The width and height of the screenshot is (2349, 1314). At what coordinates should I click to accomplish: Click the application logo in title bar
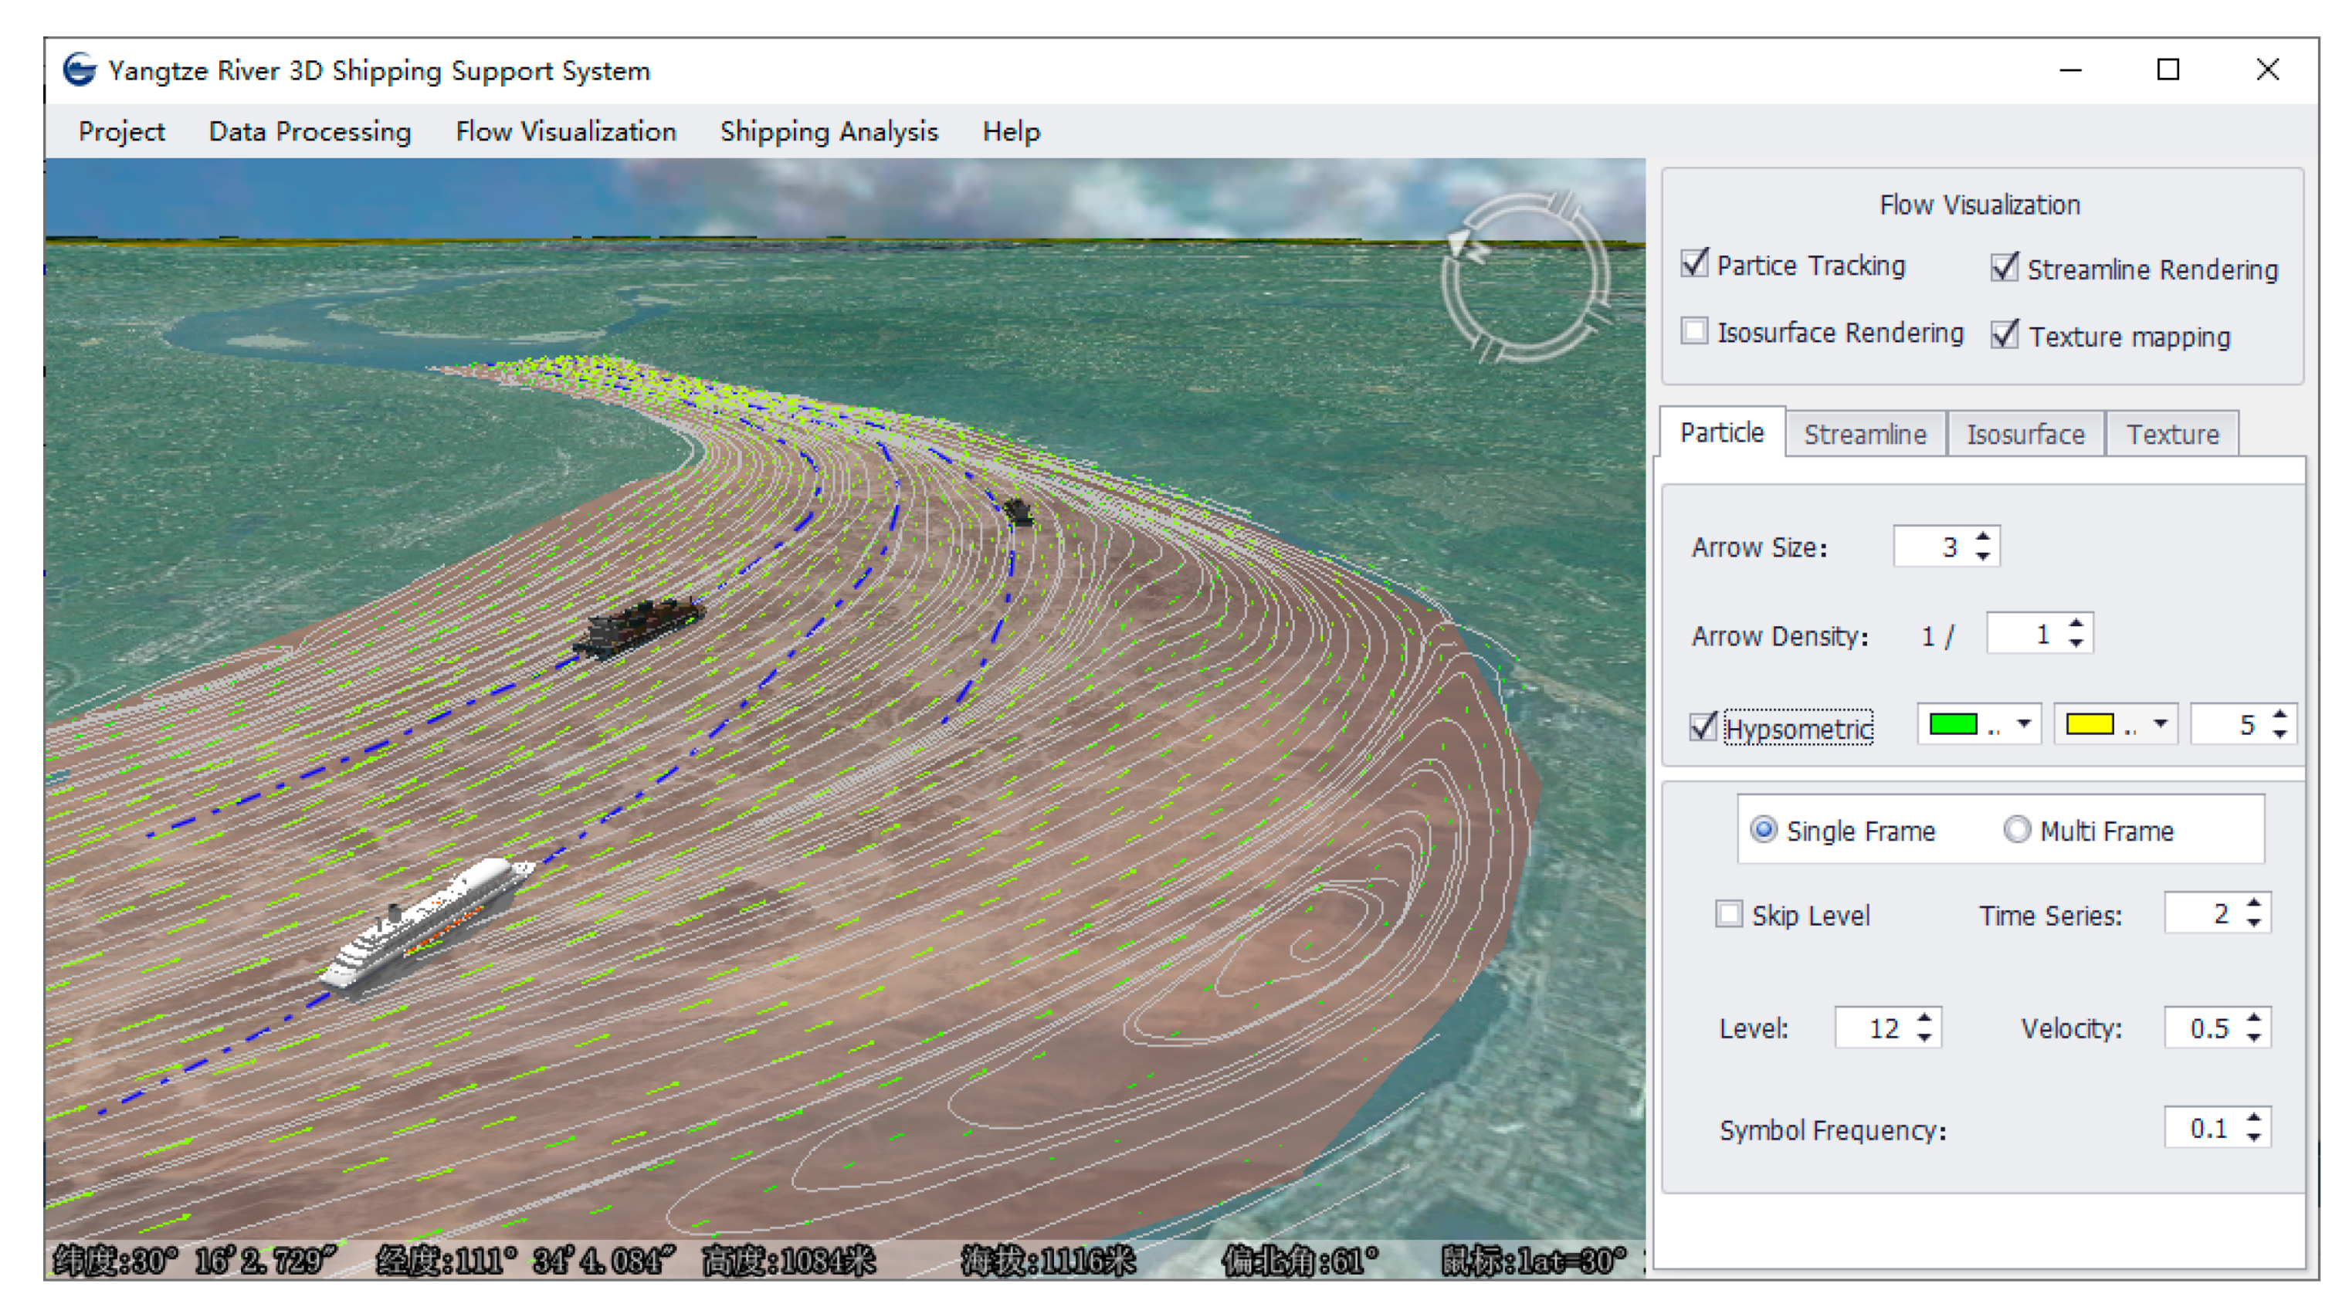[80, 70]
